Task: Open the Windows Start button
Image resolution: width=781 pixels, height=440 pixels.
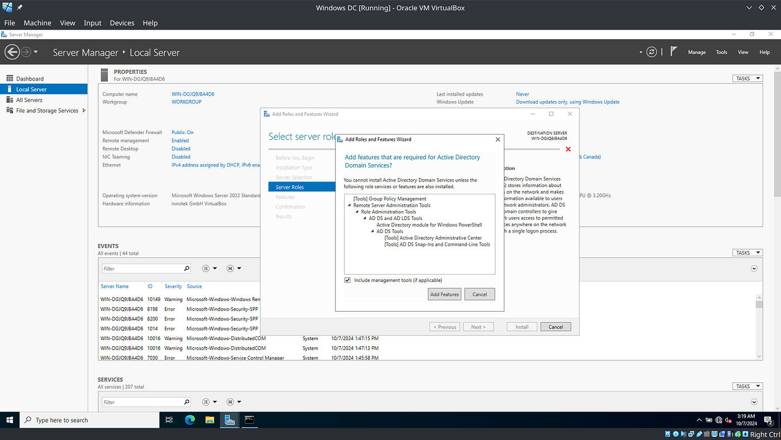Action: coord(9,420)
